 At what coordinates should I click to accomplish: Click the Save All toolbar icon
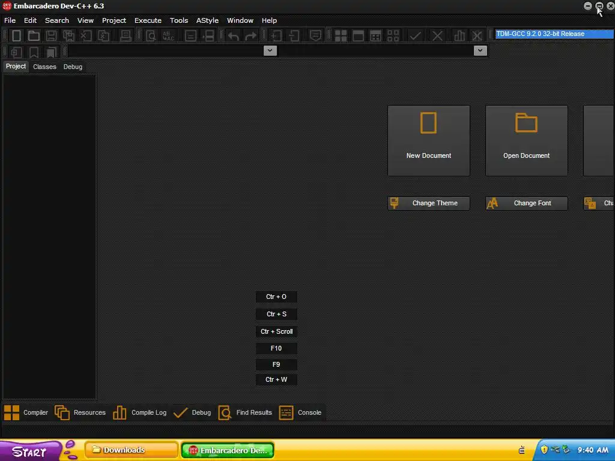point(68,35)
